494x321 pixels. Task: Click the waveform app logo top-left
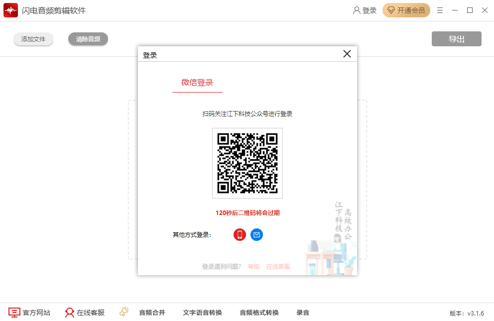pyautogui.click(x=10, y=9)
